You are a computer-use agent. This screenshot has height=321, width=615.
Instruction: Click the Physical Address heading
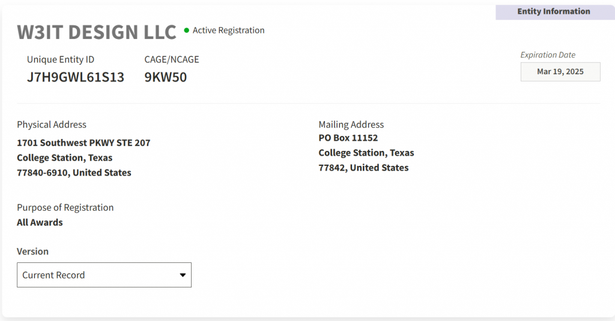tap(52, 125)
